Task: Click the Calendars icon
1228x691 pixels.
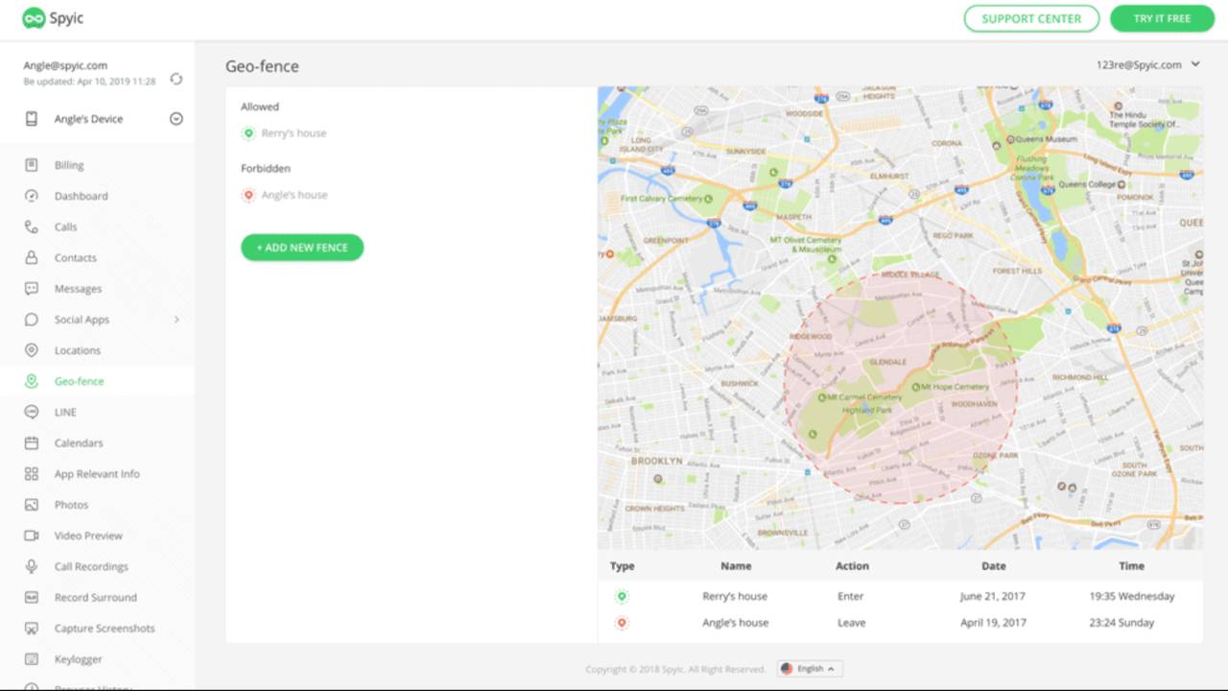Action: [x=32, y=442]
